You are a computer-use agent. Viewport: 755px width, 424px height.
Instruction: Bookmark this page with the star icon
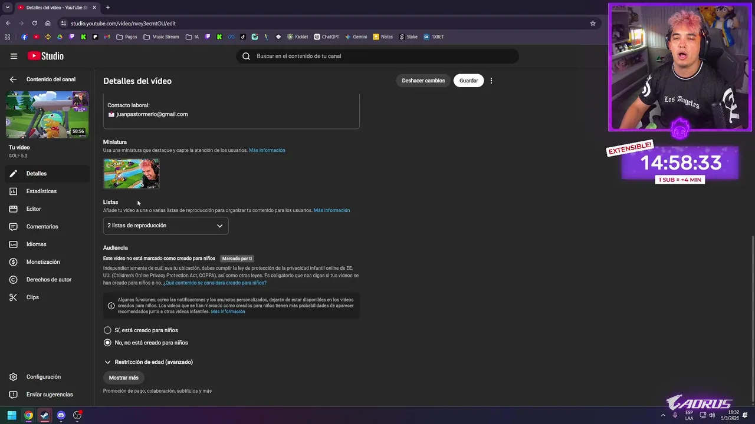click(x=593, y=24)
